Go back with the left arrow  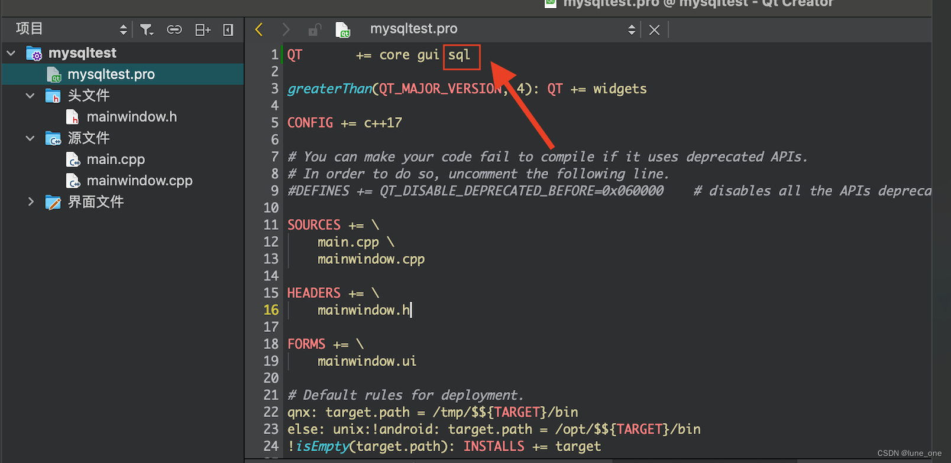point(258,30)
